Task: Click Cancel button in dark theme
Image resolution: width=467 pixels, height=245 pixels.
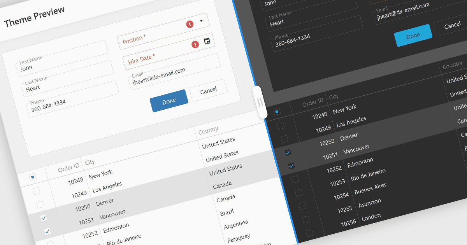Action: pos(452,25)
